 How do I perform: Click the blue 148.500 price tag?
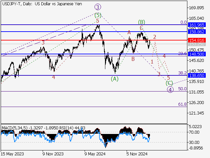point(197,54)
